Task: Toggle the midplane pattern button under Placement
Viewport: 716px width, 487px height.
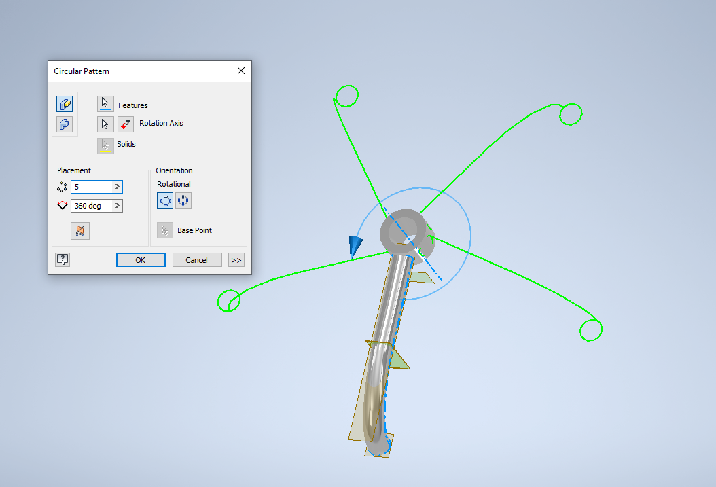Action: [x=79, y=231]
